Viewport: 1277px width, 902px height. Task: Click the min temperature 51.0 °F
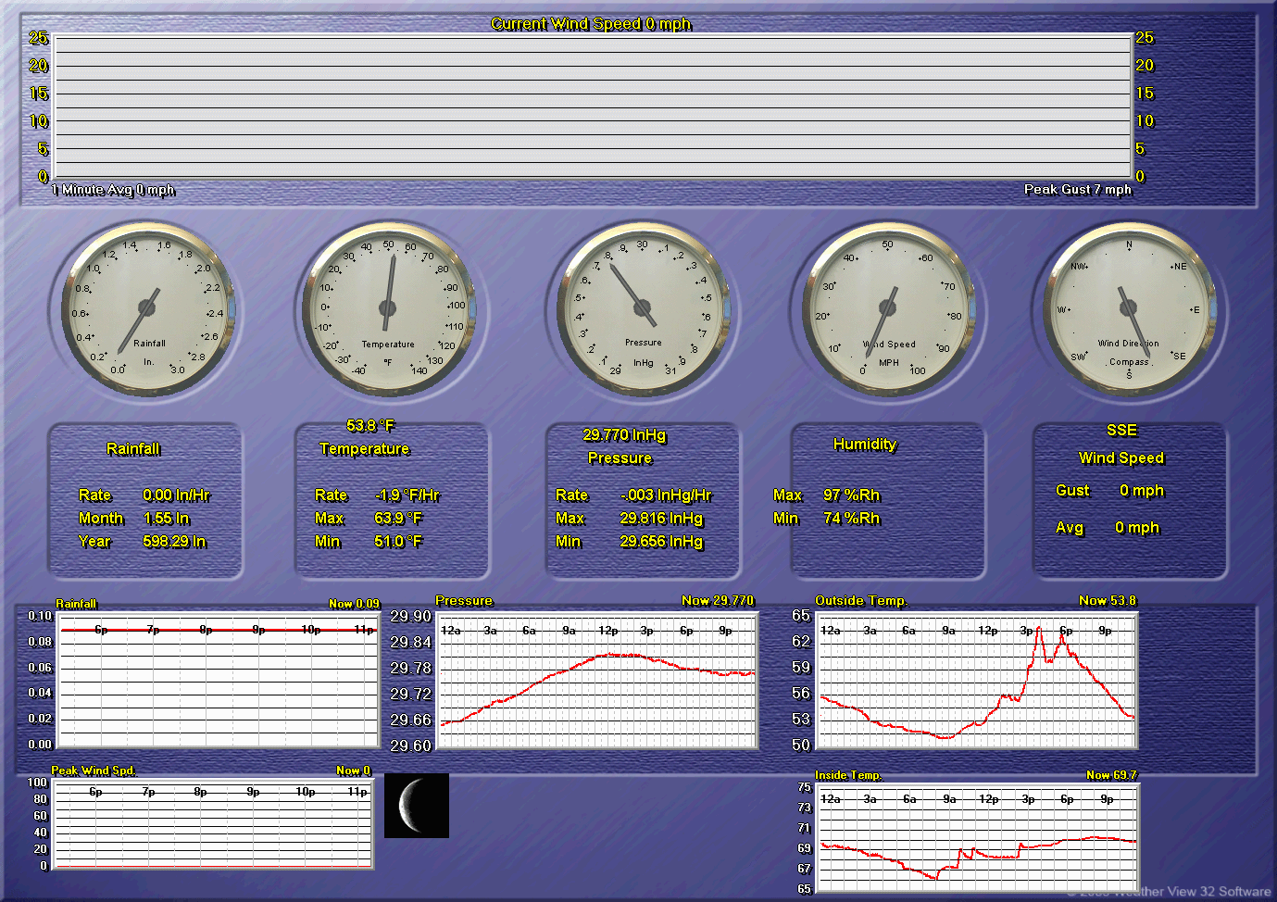point(398,542)
